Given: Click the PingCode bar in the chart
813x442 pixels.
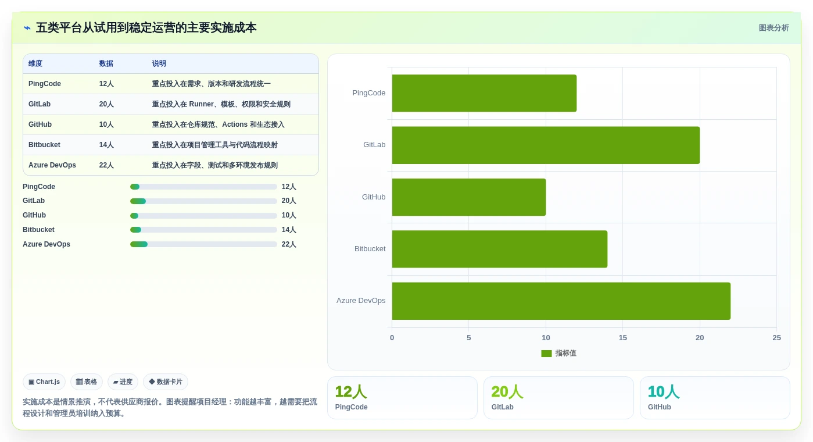Looking at the screenshot, I should pos(484,93).
